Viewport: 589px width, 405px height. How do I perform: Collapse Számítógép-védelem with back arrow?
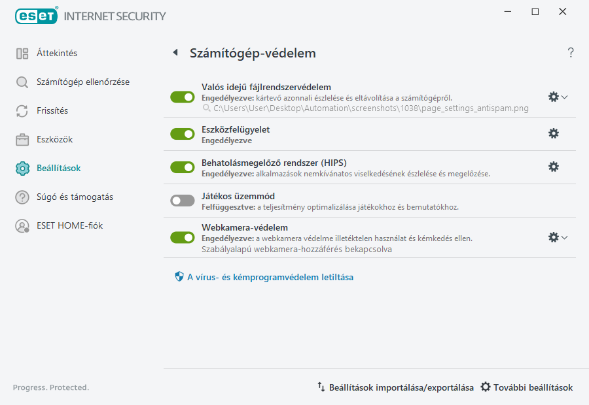174,53
